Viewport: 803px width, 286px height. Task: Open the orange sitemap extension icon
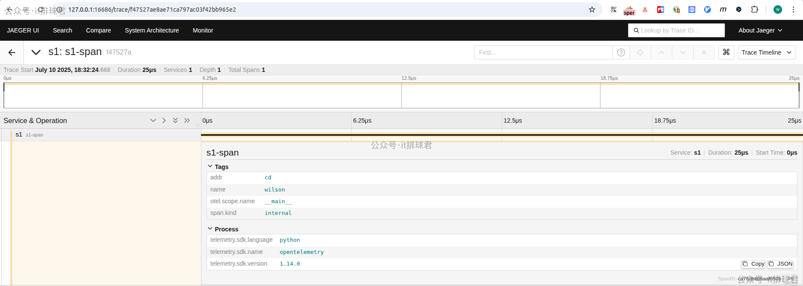tap(645, 10)
